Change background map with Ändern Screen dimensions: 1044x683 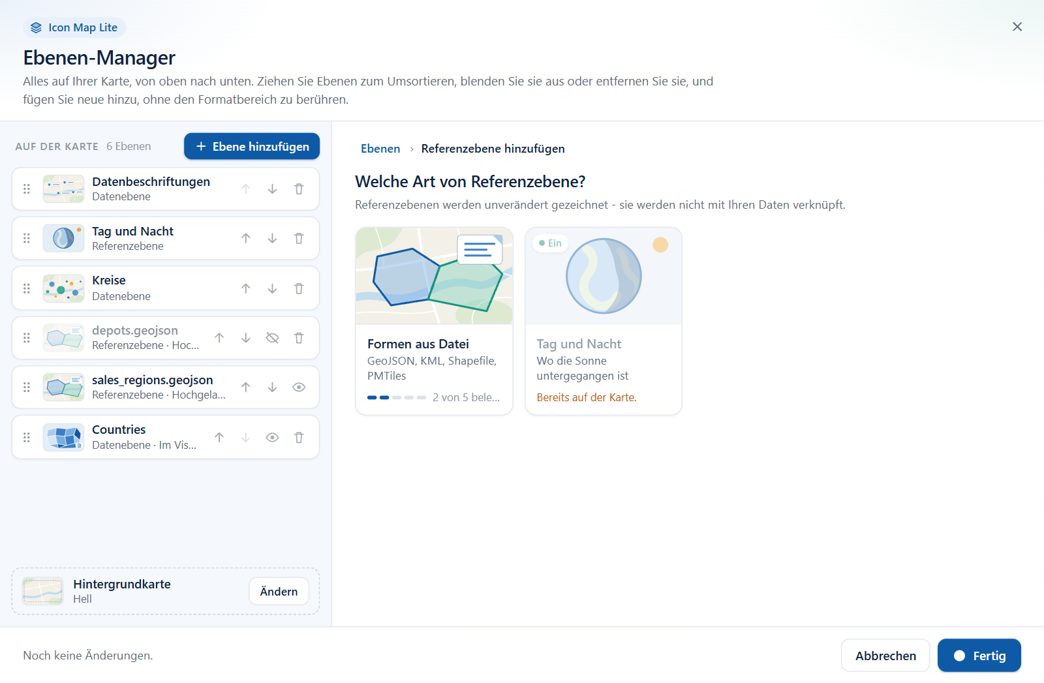(279, 591)
